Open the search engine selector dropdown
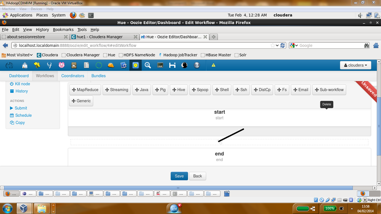This screenshot has width=381, height=214. (x=294, y=45)
